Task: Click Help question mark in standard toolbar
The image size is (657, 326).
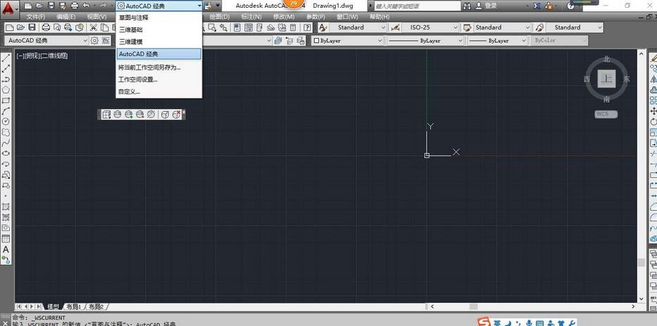Action: (x=308, y=27)
